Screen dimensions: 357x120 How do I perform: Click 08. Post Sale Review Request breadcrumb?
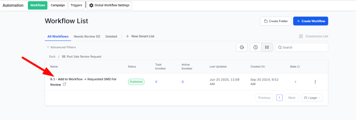[82, 56]
